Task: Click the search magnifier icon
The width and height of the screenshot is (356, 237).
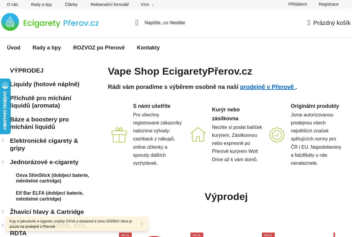Action: click(x=137, y=23)
